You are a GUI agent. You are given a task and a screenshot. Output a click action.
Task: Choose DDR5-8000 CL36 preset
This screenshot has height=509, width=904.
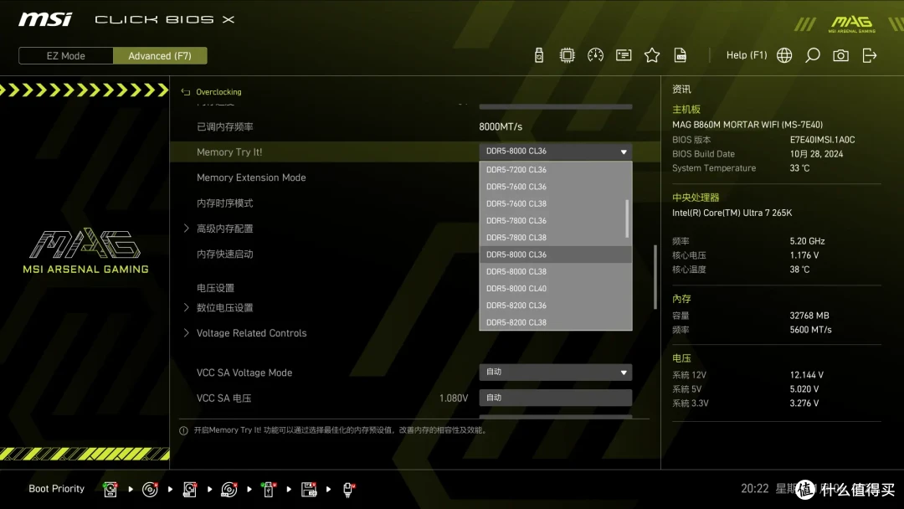point(555,254)
